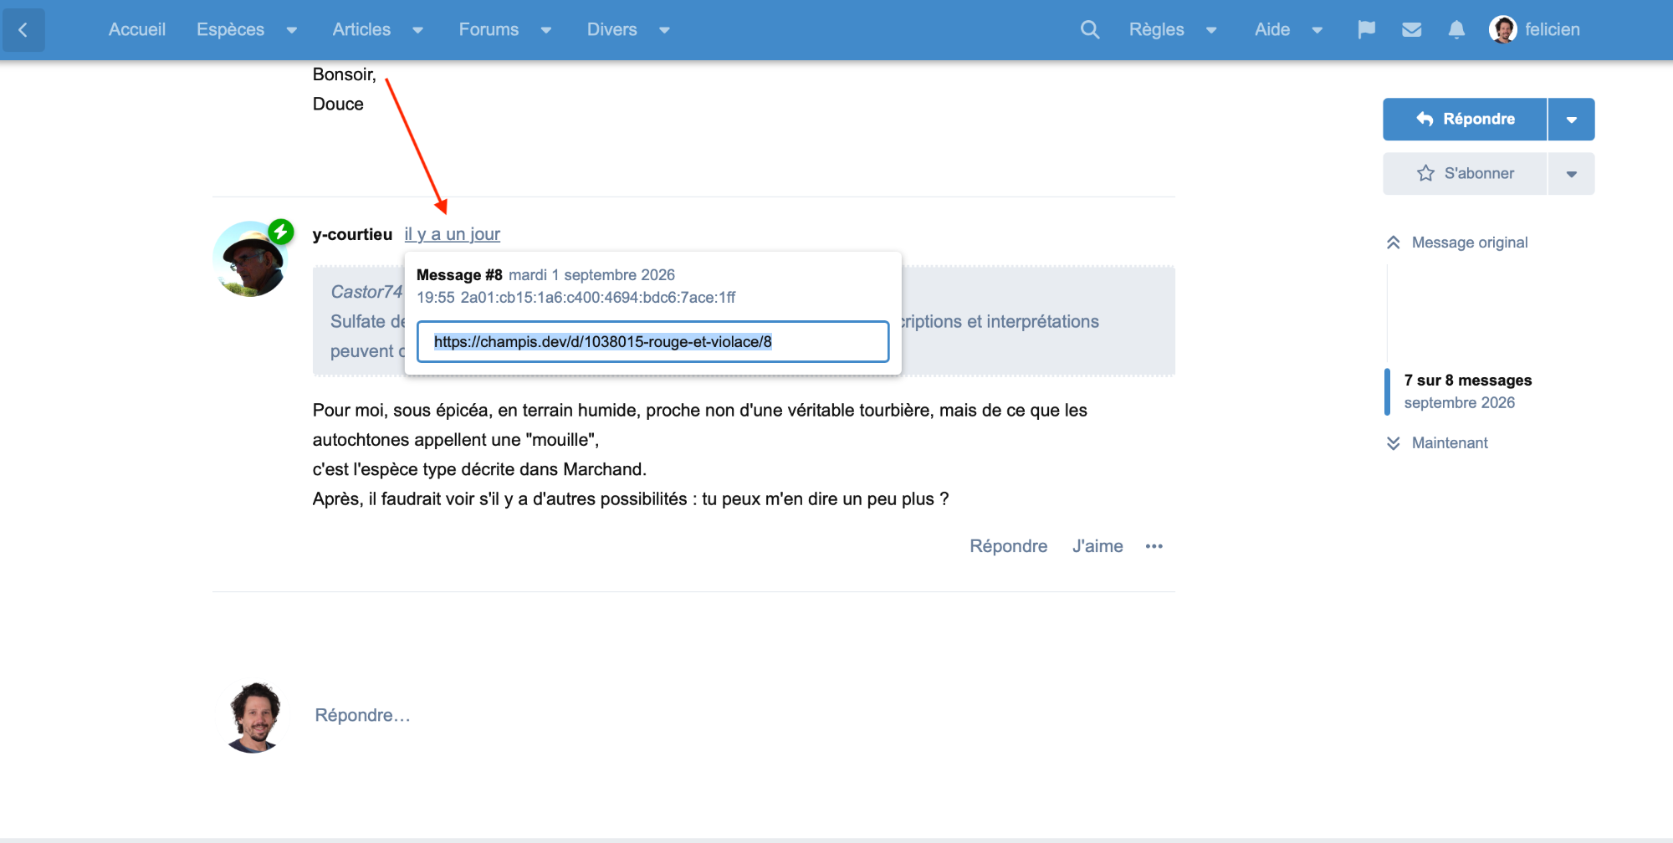This screenshot has width=1673, height=843.
Task: Click the 7 sur 8 messages progress marker
Action: coord(1467,391)
